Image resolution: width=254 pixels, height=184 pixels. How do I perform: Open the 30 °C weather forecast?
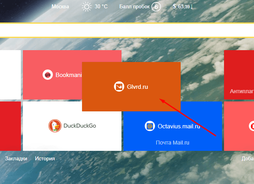101,7
